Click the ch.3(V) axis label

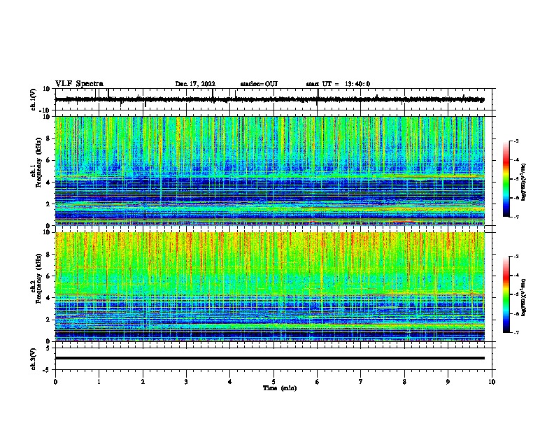coord(33,359)
